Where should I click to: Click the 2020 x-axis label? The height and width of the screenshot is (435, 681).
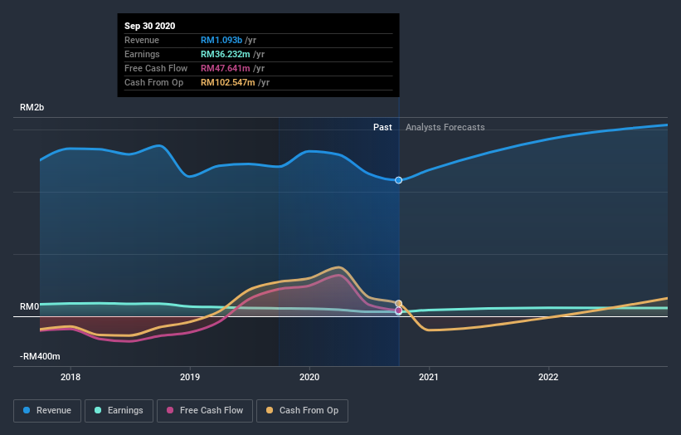pos(309,377)
